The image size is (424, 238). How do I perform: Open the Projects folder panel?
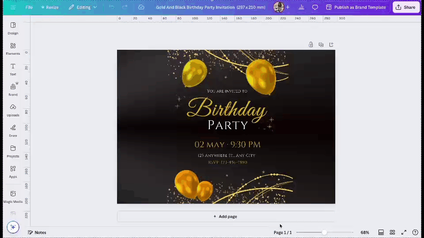(x=13, y=151)
